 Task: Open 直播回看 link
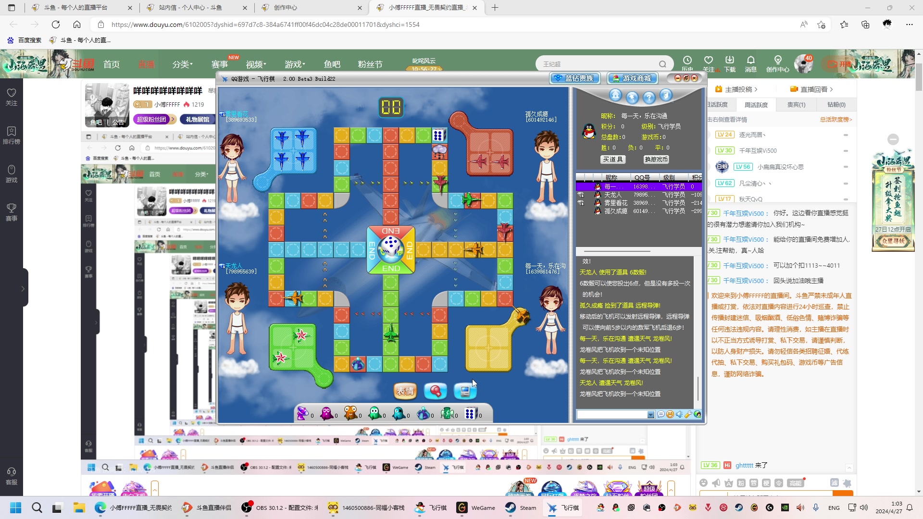point(811,89)
